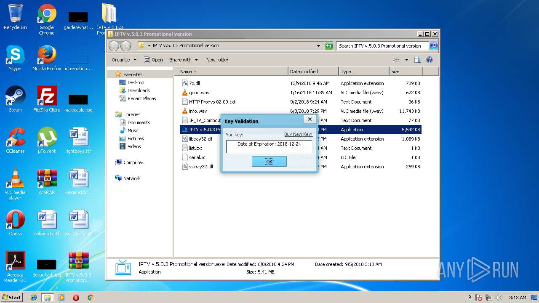
Task: Open Internet Explorer from taskbar
Action: coord(34,298)
